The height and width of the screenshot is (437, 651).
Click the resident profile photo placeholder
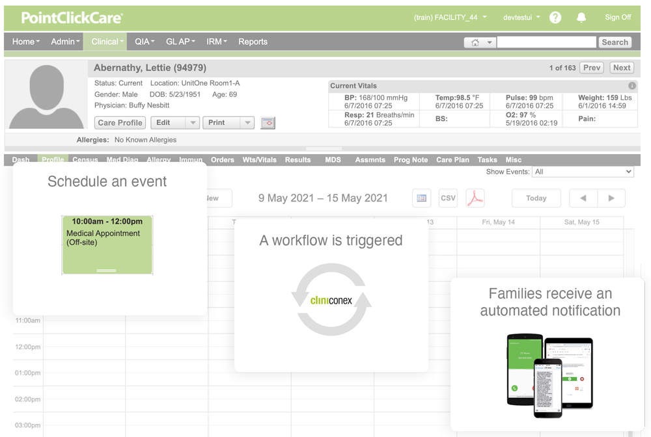tap(46, 96)
